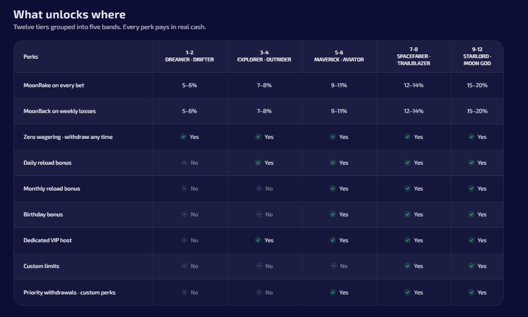
Task: Click the check icon for Custom limits under Spacefarer · Trailblazer
Action: (x=407, y=266)
